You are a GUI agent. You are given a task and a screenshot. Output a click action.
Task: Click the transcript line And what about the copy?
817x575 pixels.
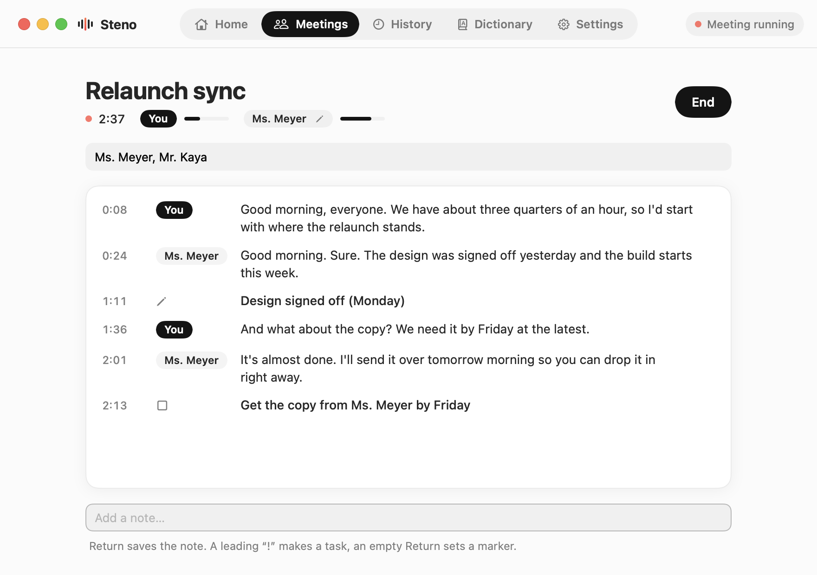tap(415, 329)
